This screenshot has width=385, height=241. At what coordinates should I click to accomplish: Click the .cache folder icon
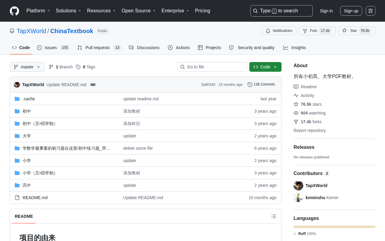tap(17, 99)
